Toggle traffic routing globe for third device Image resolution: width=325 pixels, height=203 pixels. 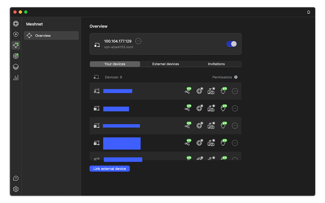(x=200, y=125)
